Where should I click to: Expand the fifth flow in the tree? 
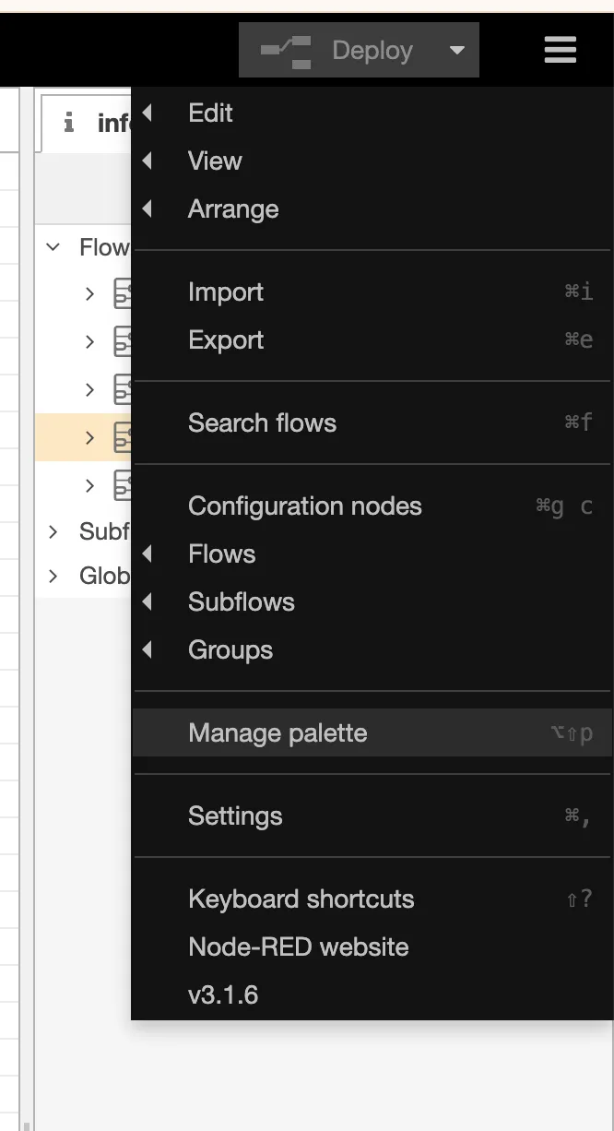(89, 485)
